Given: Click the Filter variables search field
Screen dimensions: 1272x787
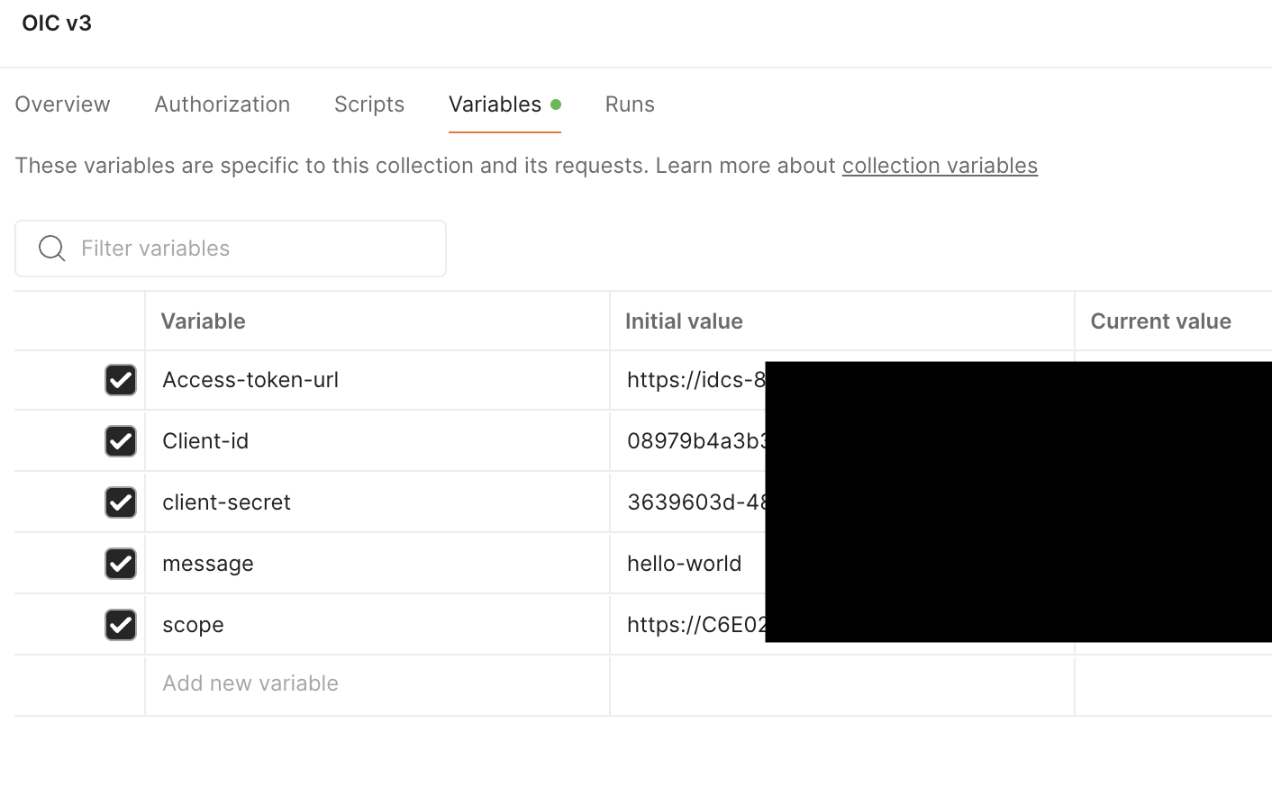Looking at the screenshot, I should pyautogui.click(x=252, y=249).
